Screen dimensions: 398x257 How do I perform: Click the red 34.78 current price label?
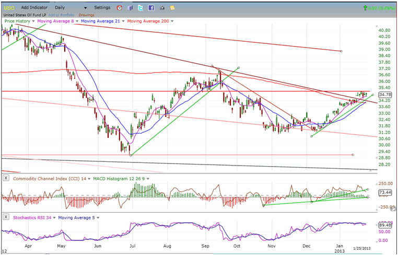pos(385,94)
